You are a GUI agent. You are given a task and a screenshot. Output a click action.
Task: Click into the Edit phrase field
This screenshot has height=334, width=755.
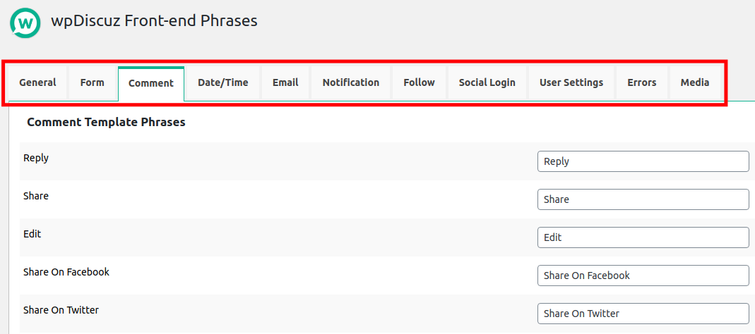coord(643,237)
